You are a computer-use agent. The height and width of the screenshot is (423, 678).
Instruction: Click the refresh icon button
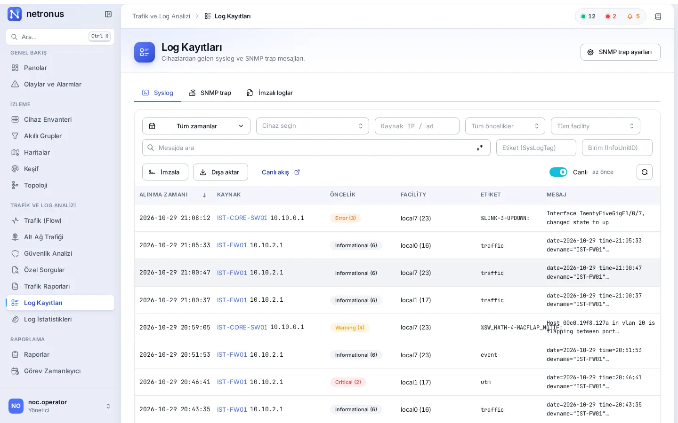pos(645,172)
